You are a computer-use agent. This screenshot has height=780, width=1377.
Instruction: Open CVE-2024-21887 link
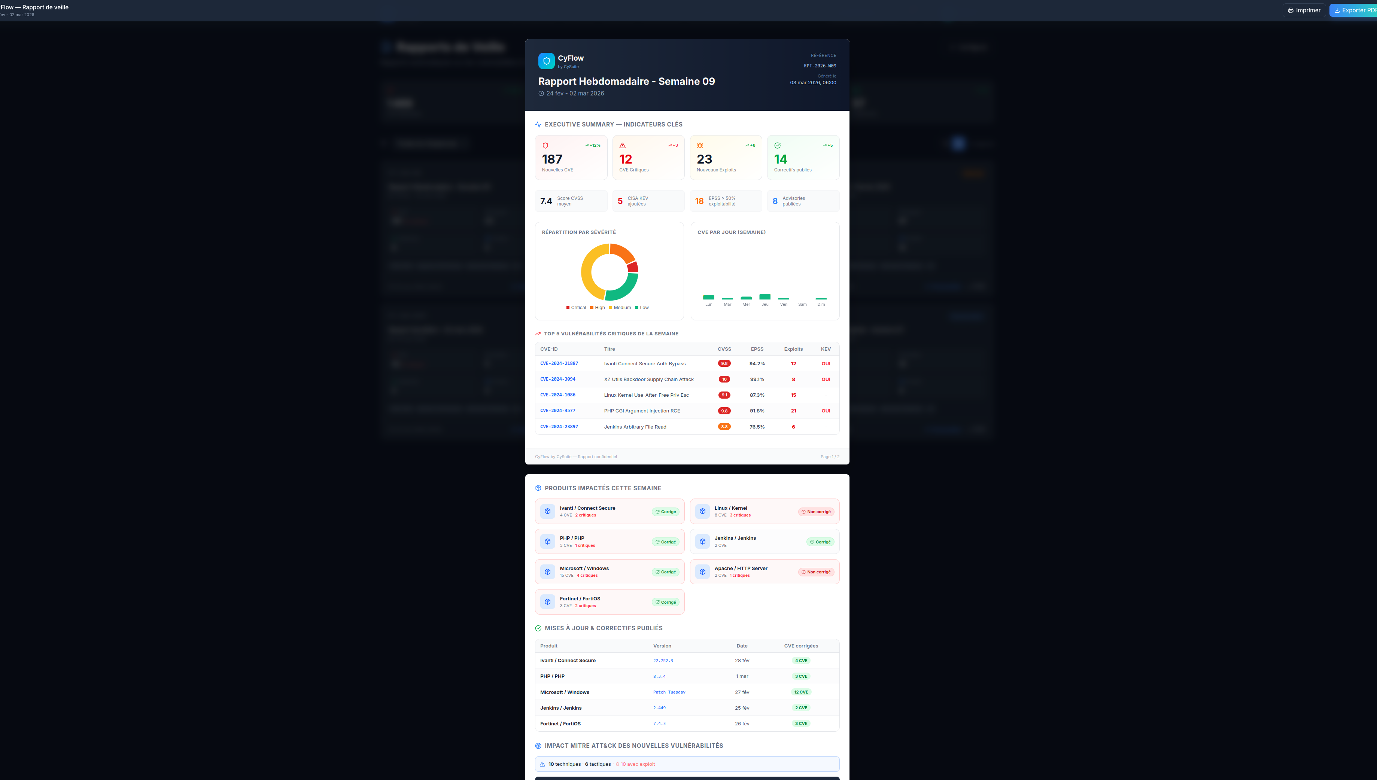pyautogui.click(x=559, y=364)
